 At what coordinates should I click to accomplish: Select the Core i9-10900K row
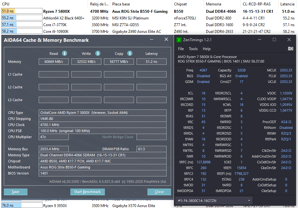(x=148, y=31)
